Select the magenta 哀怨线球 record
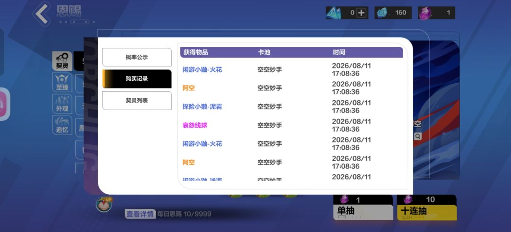The width and height of the screenshot is (511, 232). tap(194, 125)
